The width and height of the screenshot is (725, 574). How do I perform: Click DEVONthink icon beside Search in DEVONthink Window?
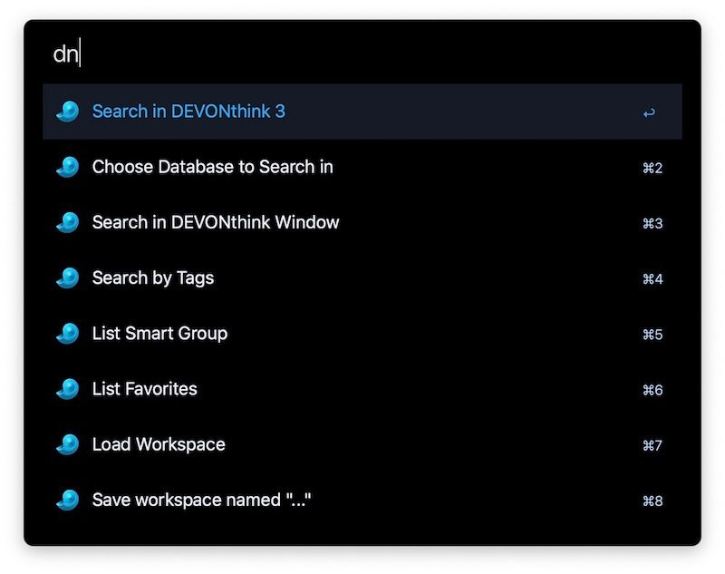pos(68,222)
